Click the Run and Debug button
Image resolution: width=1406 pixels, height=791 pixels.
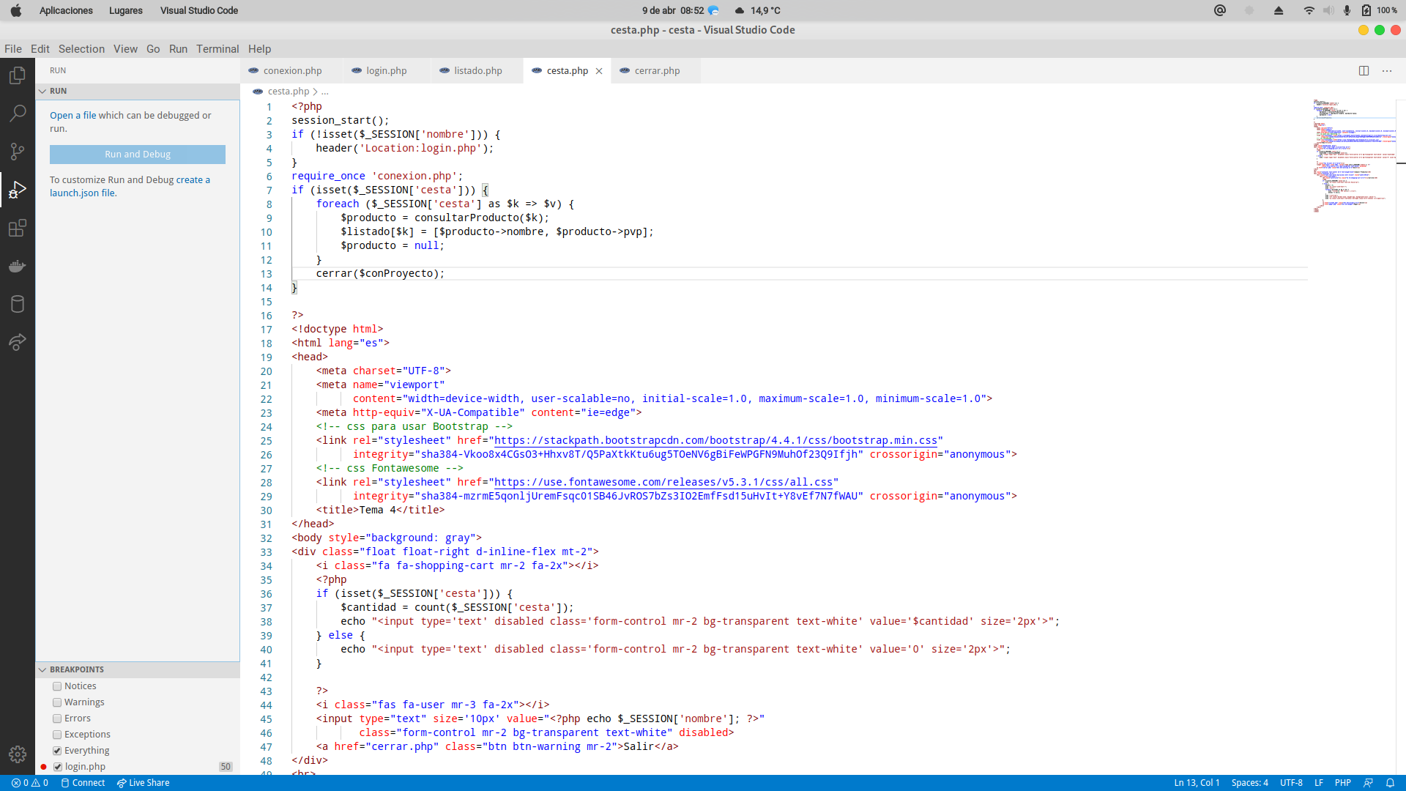coord(138,155)
